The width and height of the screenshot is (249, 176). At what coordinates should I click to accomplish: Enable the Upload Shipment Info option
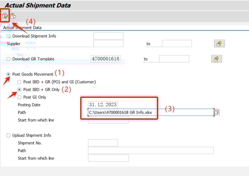tap(9, 135)
